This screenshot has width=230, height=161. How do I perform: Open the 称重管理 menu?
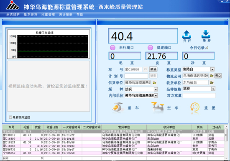[x=48, y=15]
